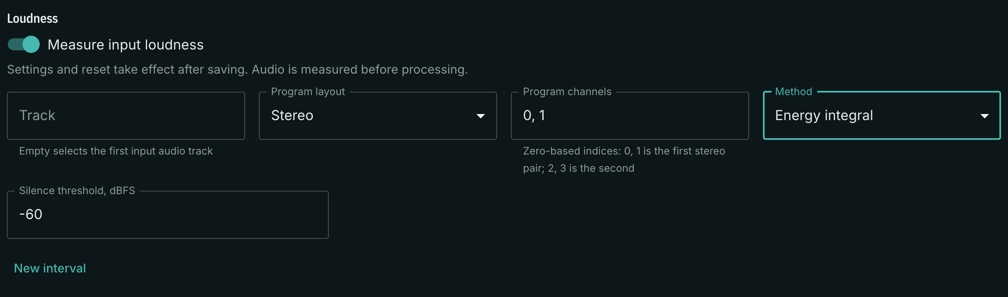Click the 0, 1 channels value
The width and height of the screenshot is (1008, 297).
[534, 115]
